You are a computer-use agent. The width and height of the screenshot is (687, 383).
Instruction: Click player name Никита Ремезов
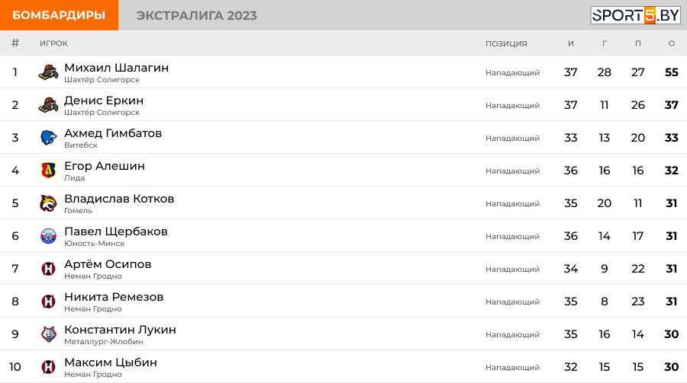114,297
